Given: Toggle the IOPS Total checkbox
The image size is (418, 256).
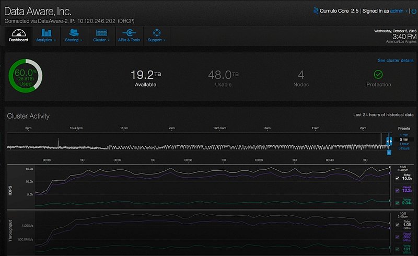Looking at the screenshot, I should (x=397, y=178).
